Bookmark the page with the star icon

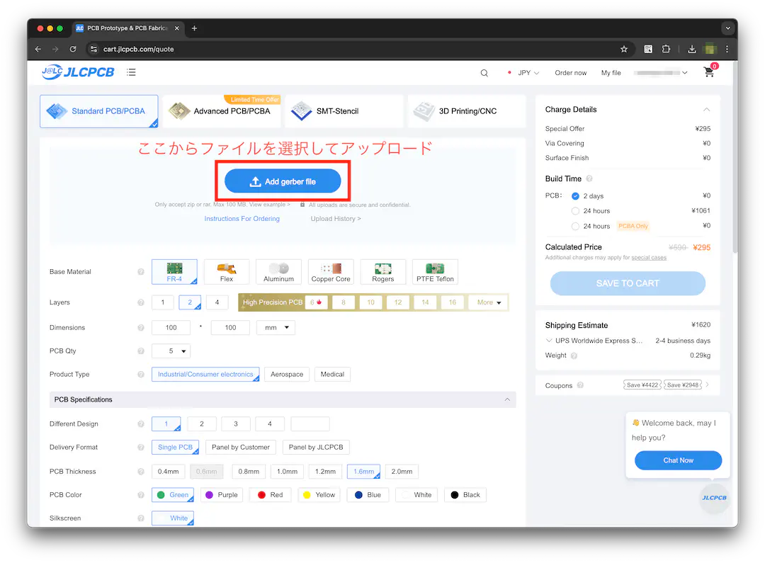pyautogui.click(x=624, y=49)
